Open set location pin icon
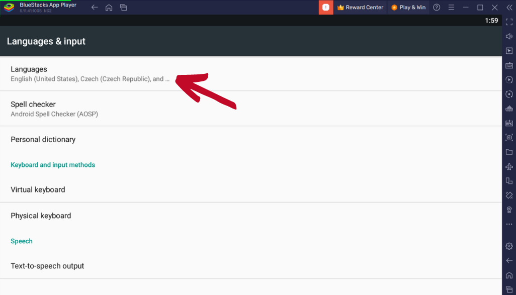This screenshot has height=295, width=516. pos(509,210)
